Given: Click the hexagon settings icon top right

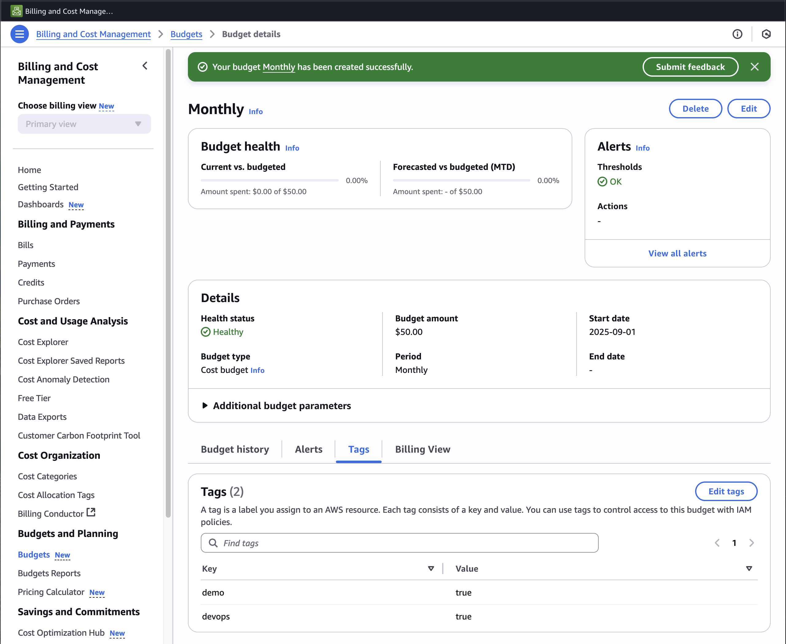Looking at the screenshot, I should [x=766, y=34].
